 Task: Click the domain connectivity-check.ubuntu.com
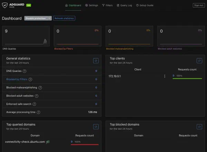pyautogui.click(x=25, y=142)
